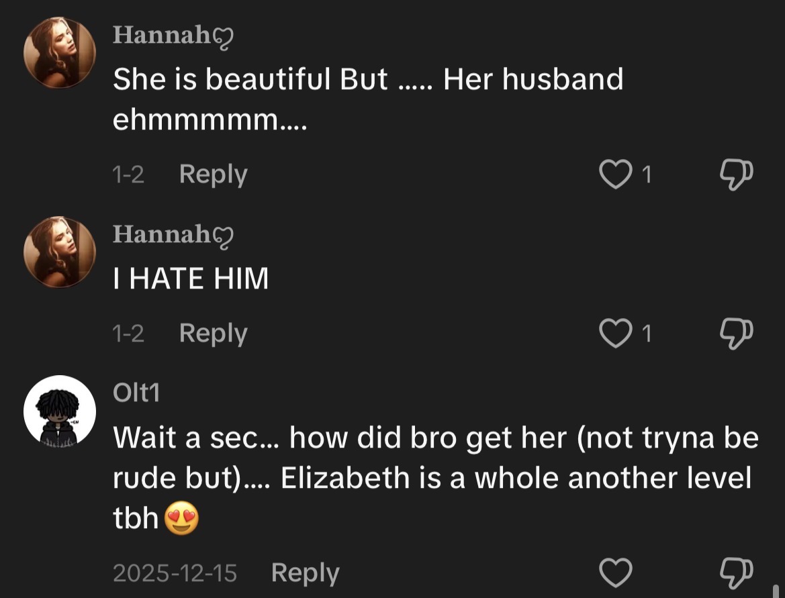The image size is (785, 598).
Task: Dislike Olt1's comment about Elizabeth
Action: click(x=736, y=573)
